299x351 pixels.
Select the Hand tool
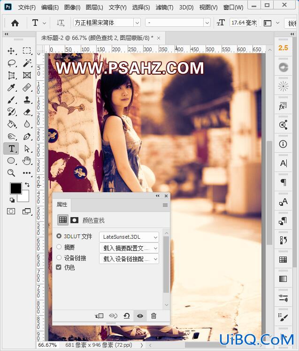27,161
